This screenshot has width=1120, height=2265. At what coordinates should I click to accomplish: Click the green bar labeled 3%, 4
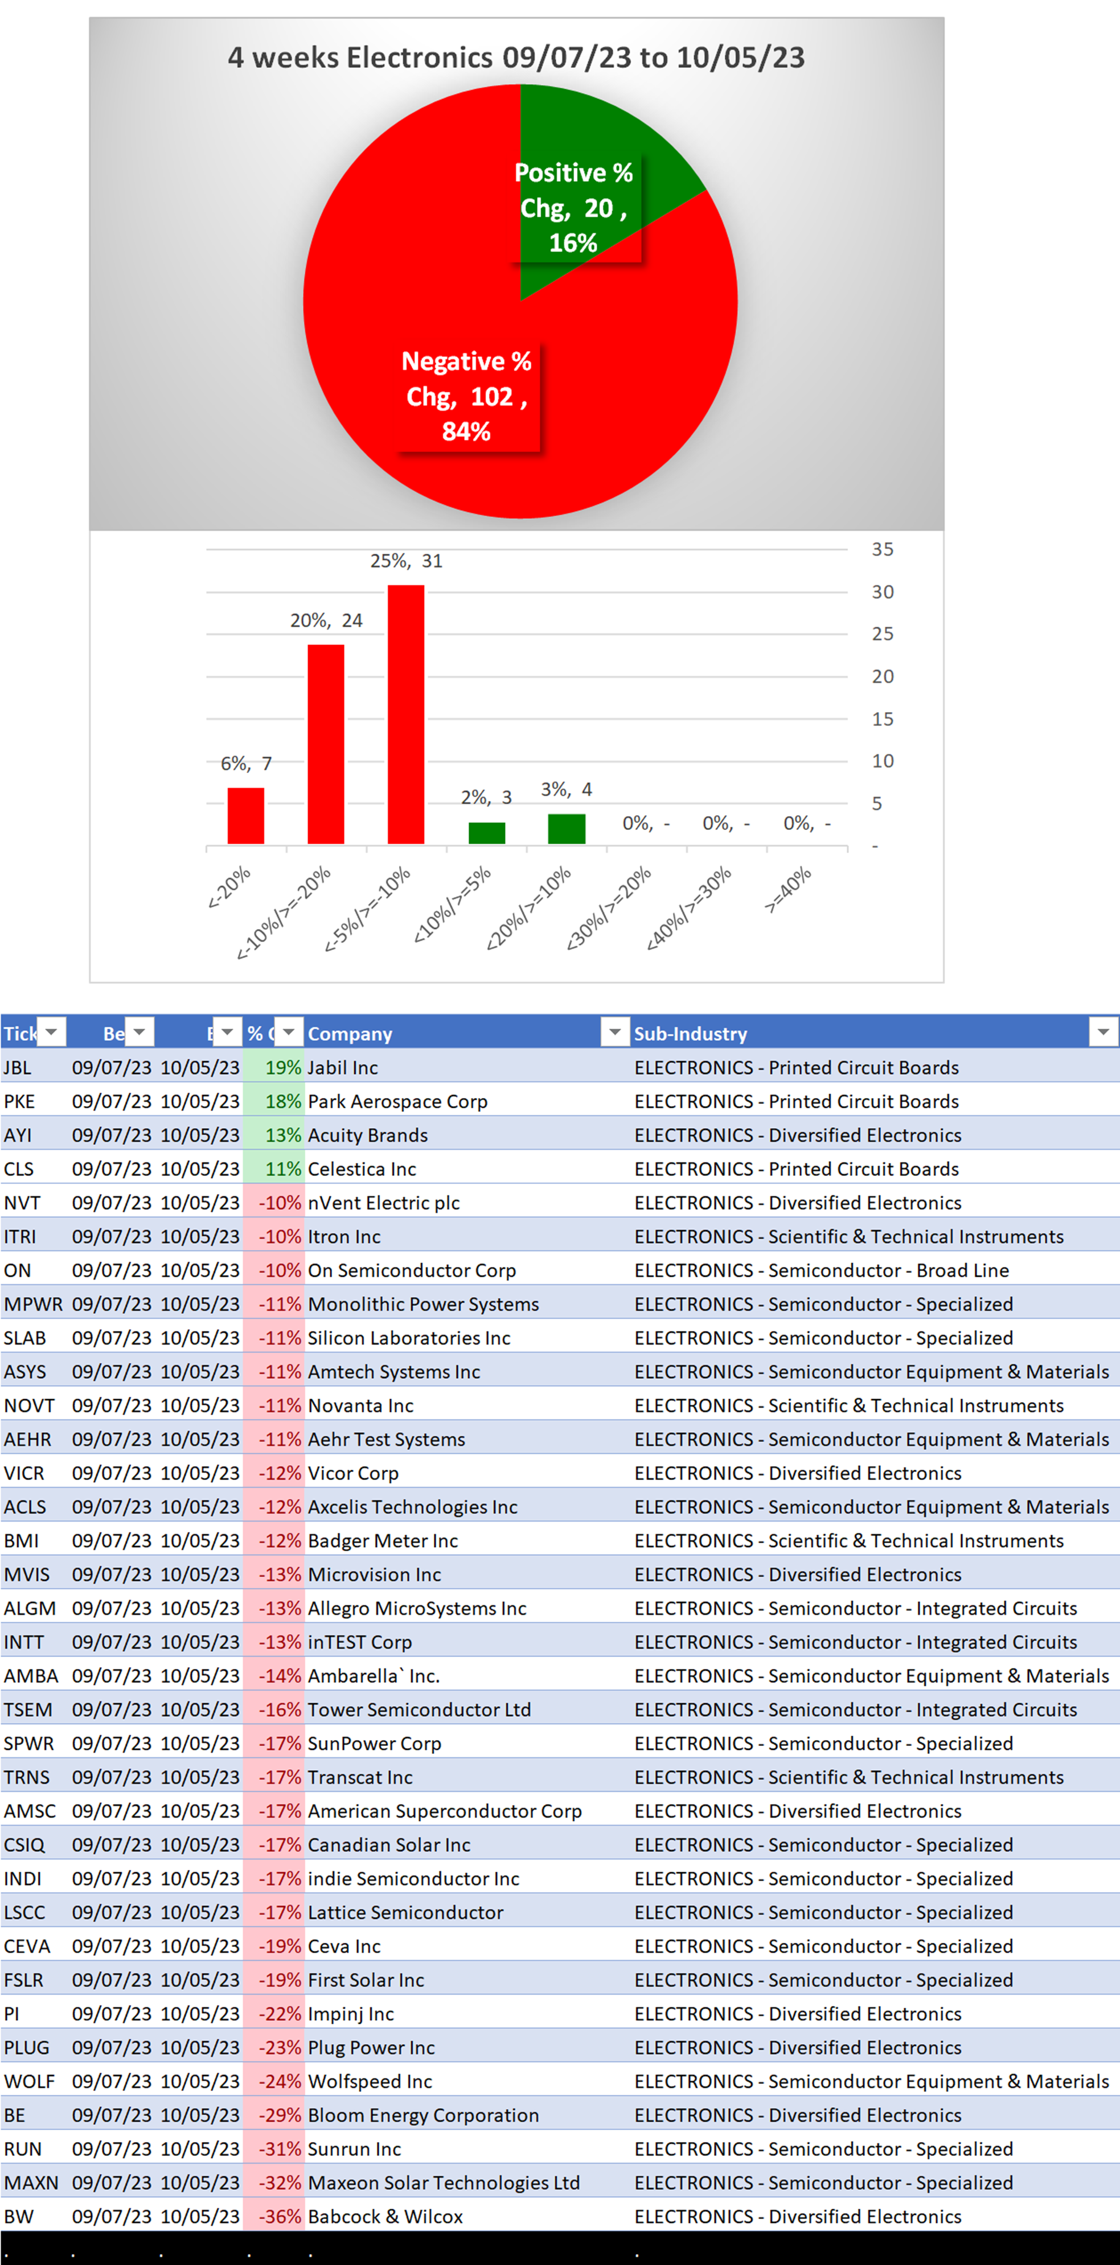[566, 828]
